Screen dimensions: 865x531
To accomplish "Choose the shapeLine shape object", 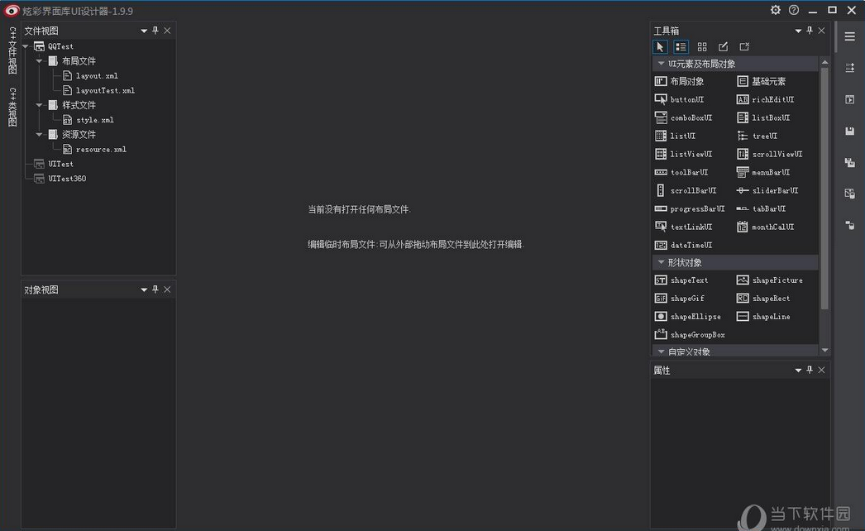I will coord(763,317).
